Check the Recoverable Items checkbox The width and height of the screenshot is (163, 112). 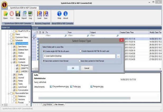click(x=11, y=93)
